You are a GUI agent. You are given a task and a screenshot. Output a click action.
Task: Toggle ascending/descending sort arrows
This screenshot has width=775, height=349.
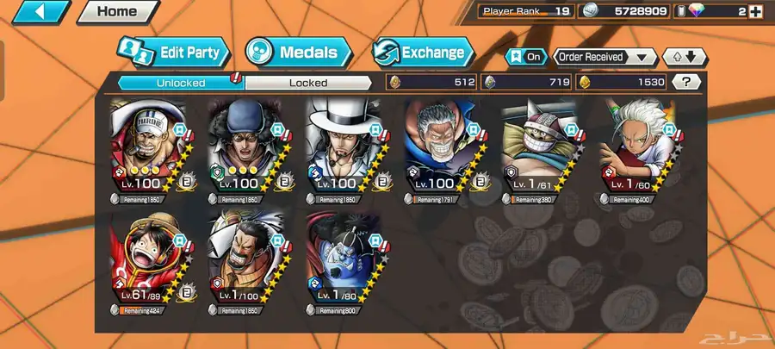point(685,58)
